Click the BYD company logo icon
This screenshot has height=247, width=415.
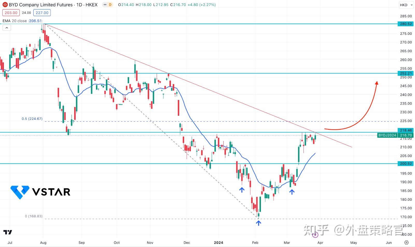tap(5, 5)
